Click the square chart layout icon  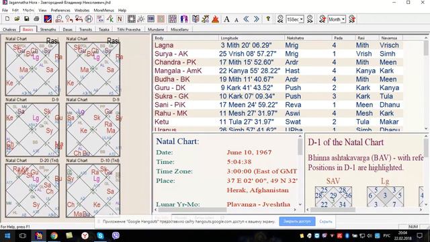[x=132, y=19]
